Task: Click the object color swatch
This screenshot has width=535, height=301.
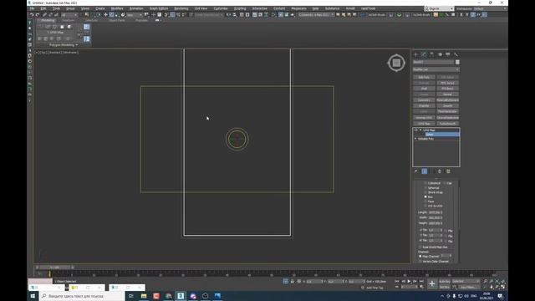Action: (457, 62)
